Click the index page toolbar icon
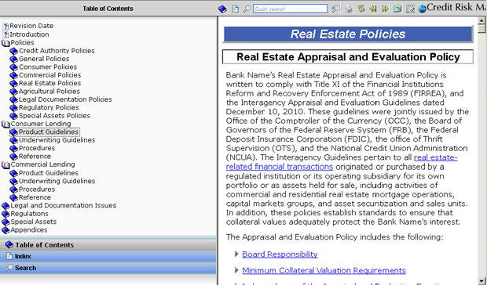 click(x=236, y=9)
